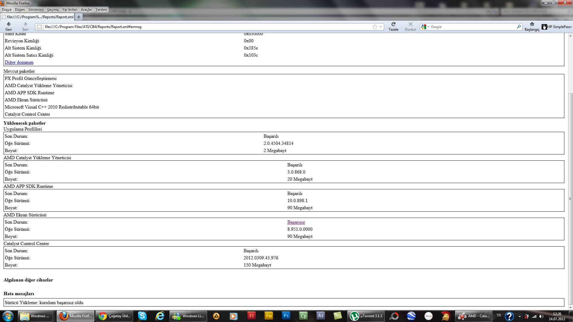The image size is (573, 322).
Task: Open the Görünüm menu
Action: click(36, 10)
